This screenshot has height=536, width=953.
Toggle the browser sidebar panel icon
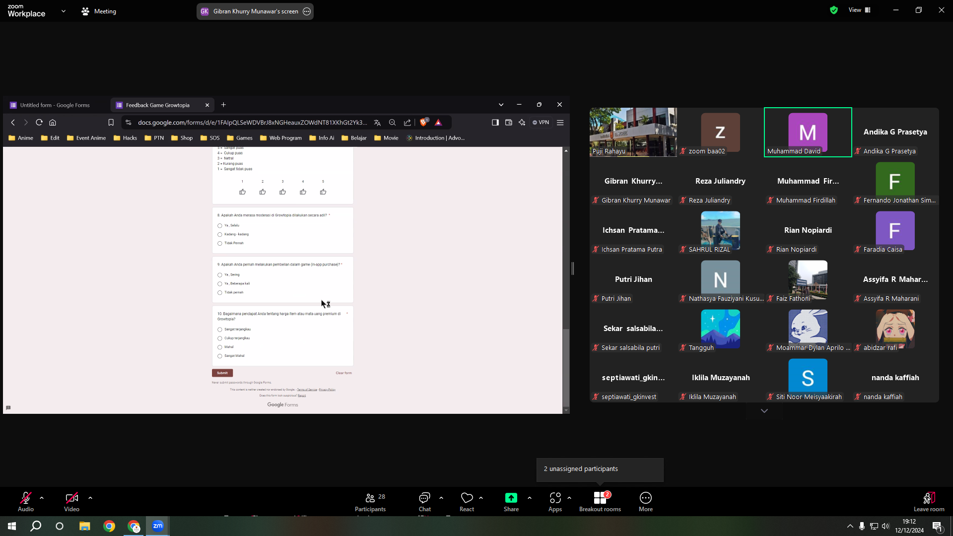click(495, 123)
